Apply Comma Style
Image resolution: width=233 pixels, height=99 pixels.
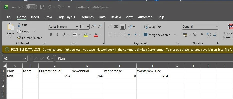pos(202,35)
